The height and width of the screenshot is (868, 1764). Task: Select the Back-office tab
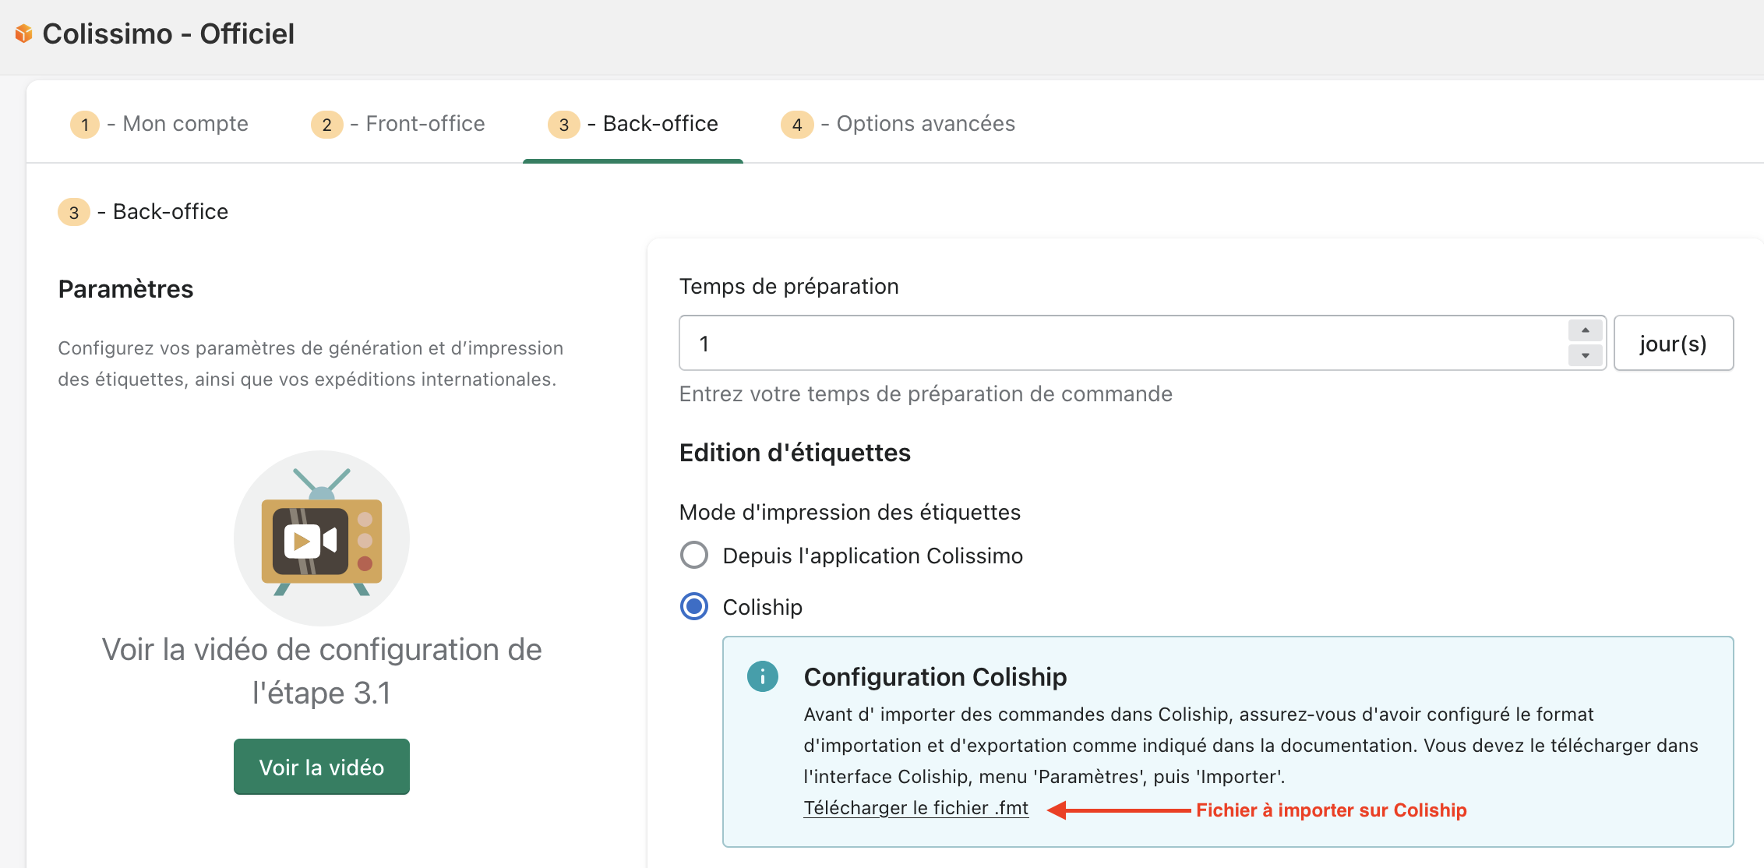(x=659, y=124)
